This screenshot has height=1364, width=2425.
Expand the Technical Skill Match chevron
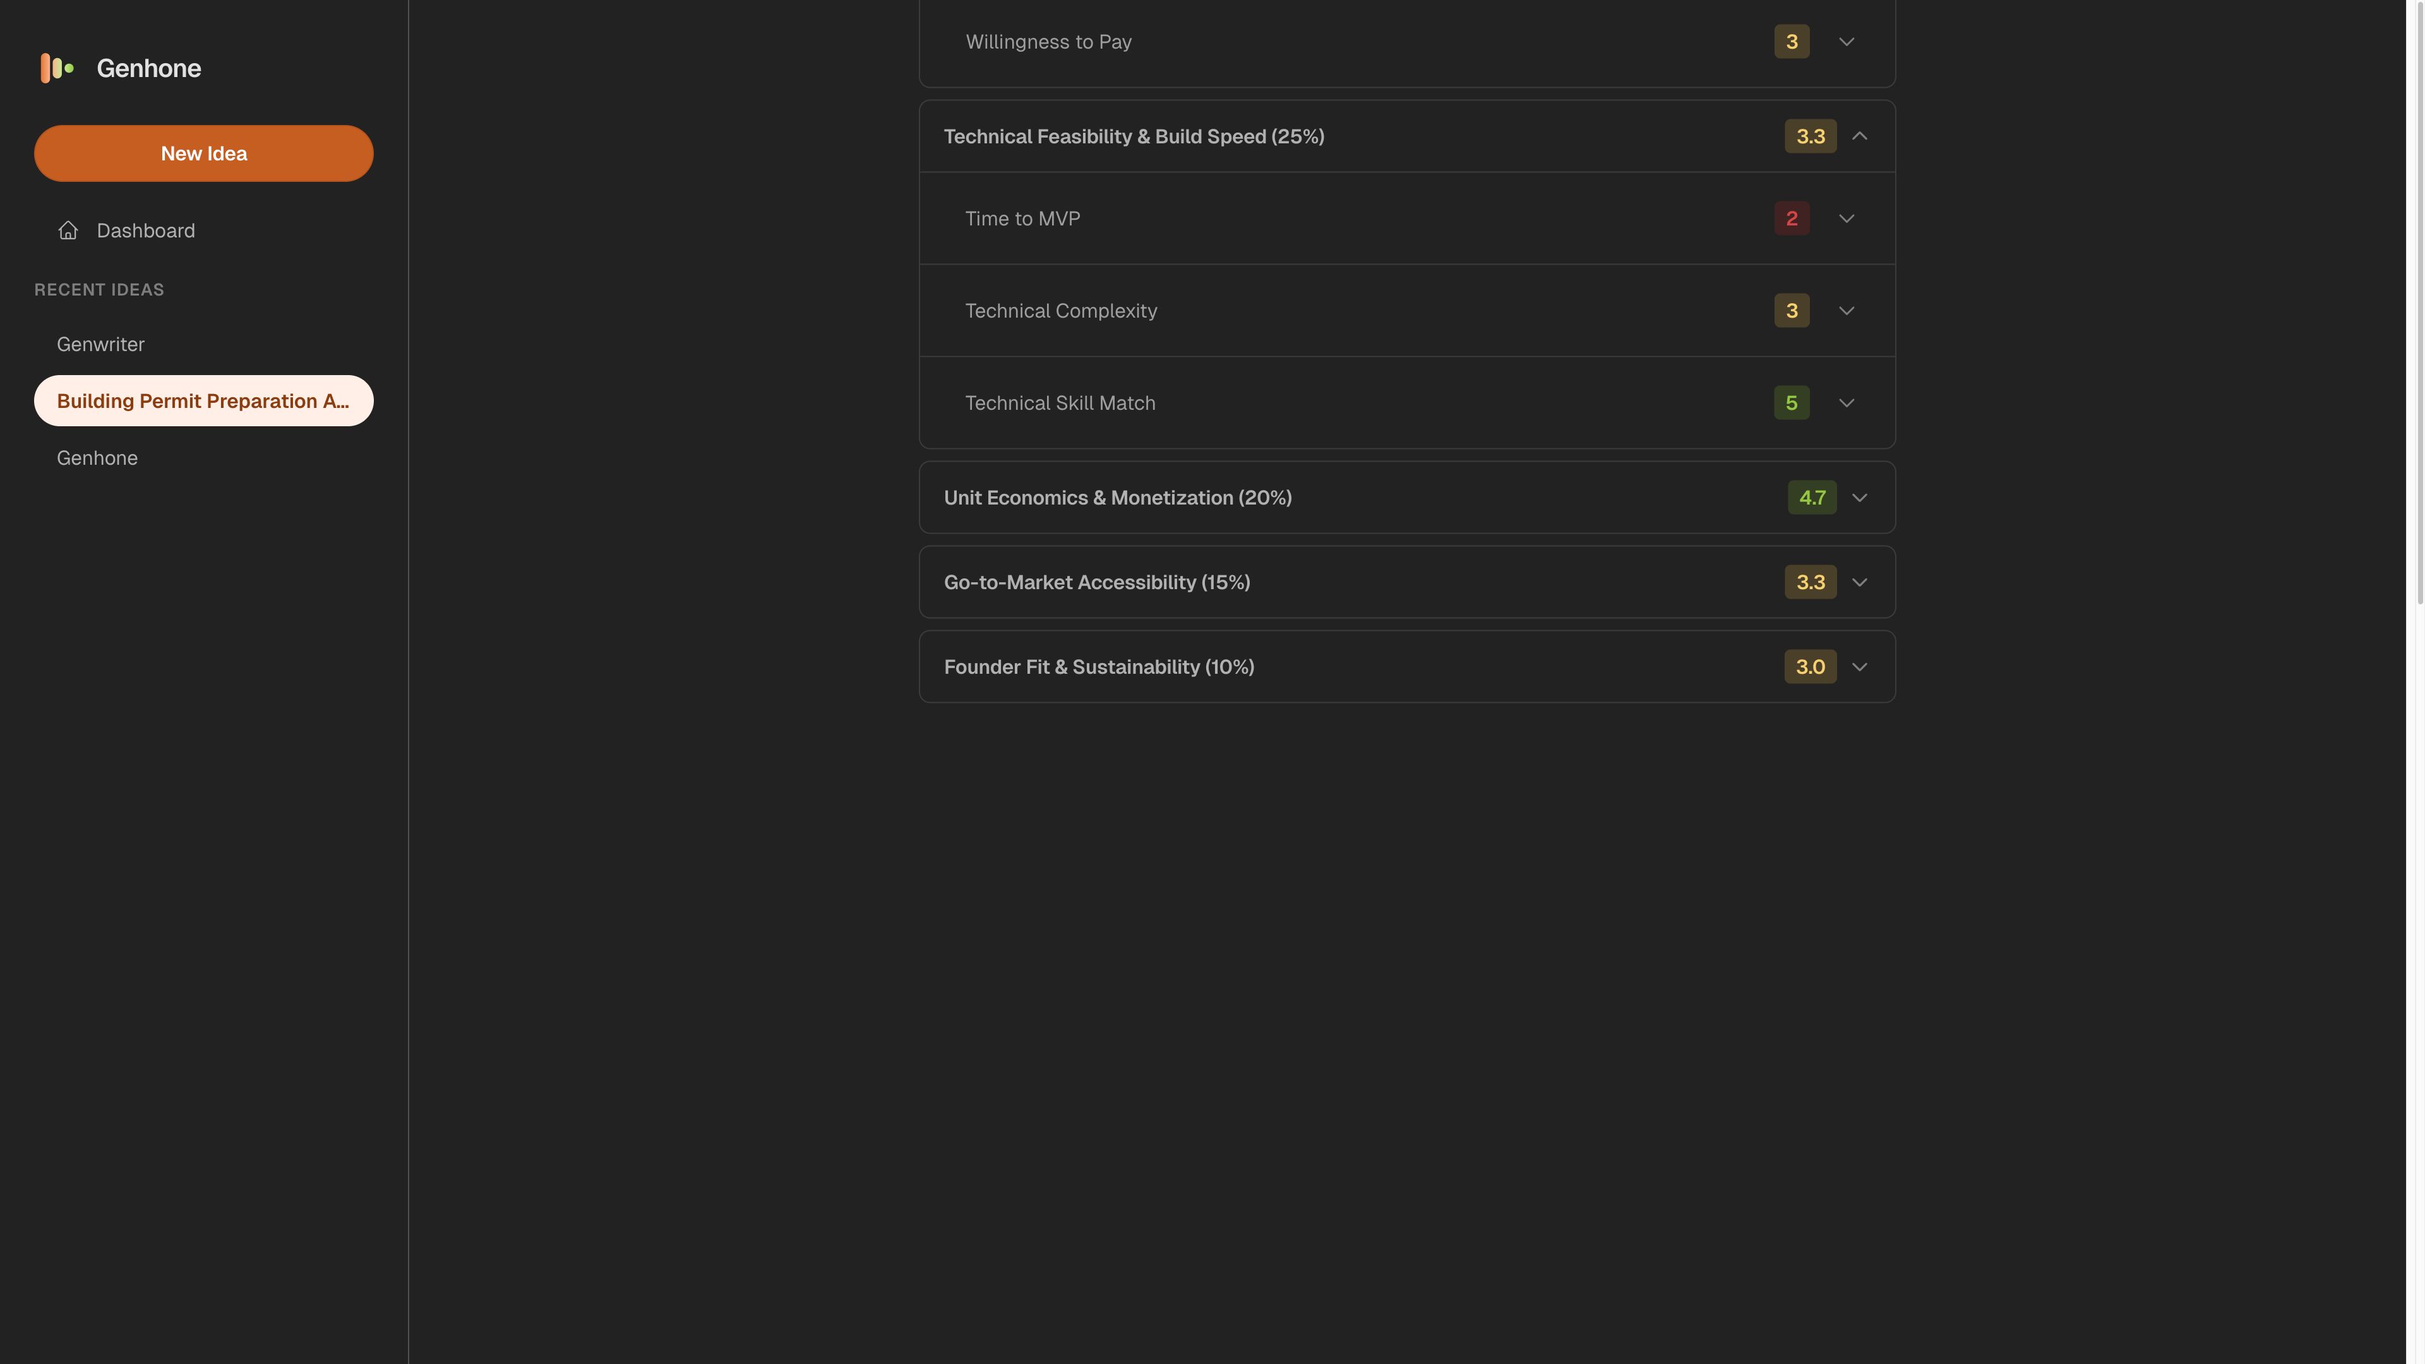[x=1846, y=403]
